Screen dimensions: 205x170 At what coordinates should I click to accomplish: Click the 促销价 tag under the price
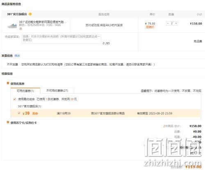click(x=150, y=27)
